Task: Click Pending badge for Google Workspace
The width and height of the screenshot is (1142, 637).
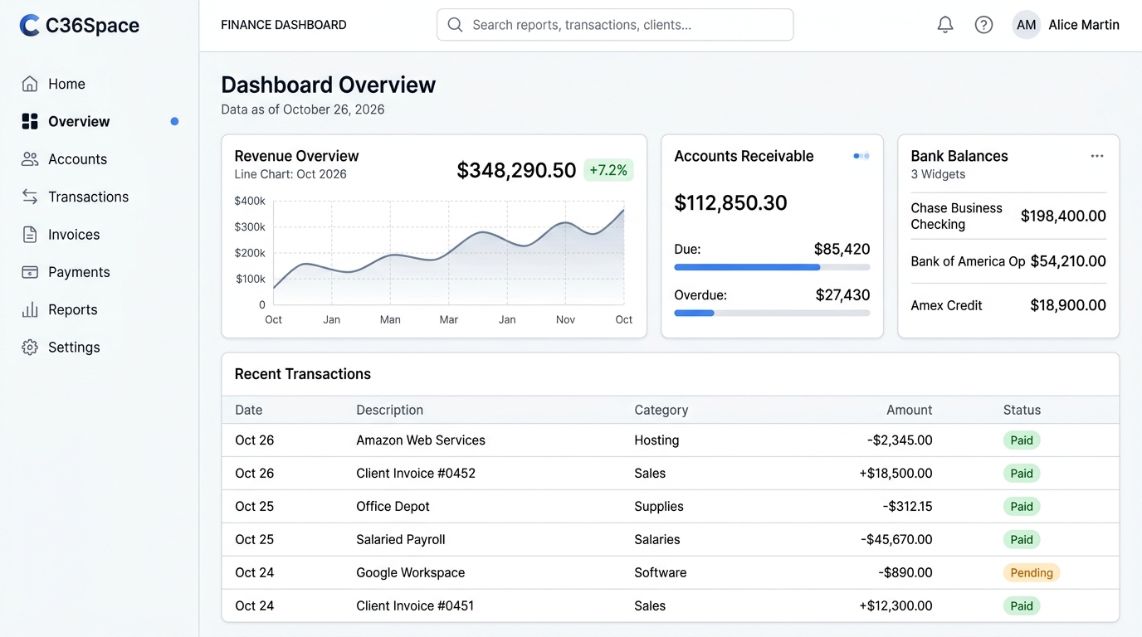Action: tap(1032, 572)
